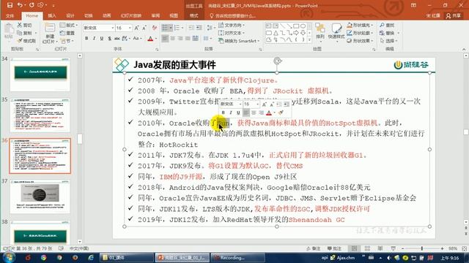Screen dimensions: 469x263
Task: Click the Copy icon in clipboard group
Action: pos(20,33)
